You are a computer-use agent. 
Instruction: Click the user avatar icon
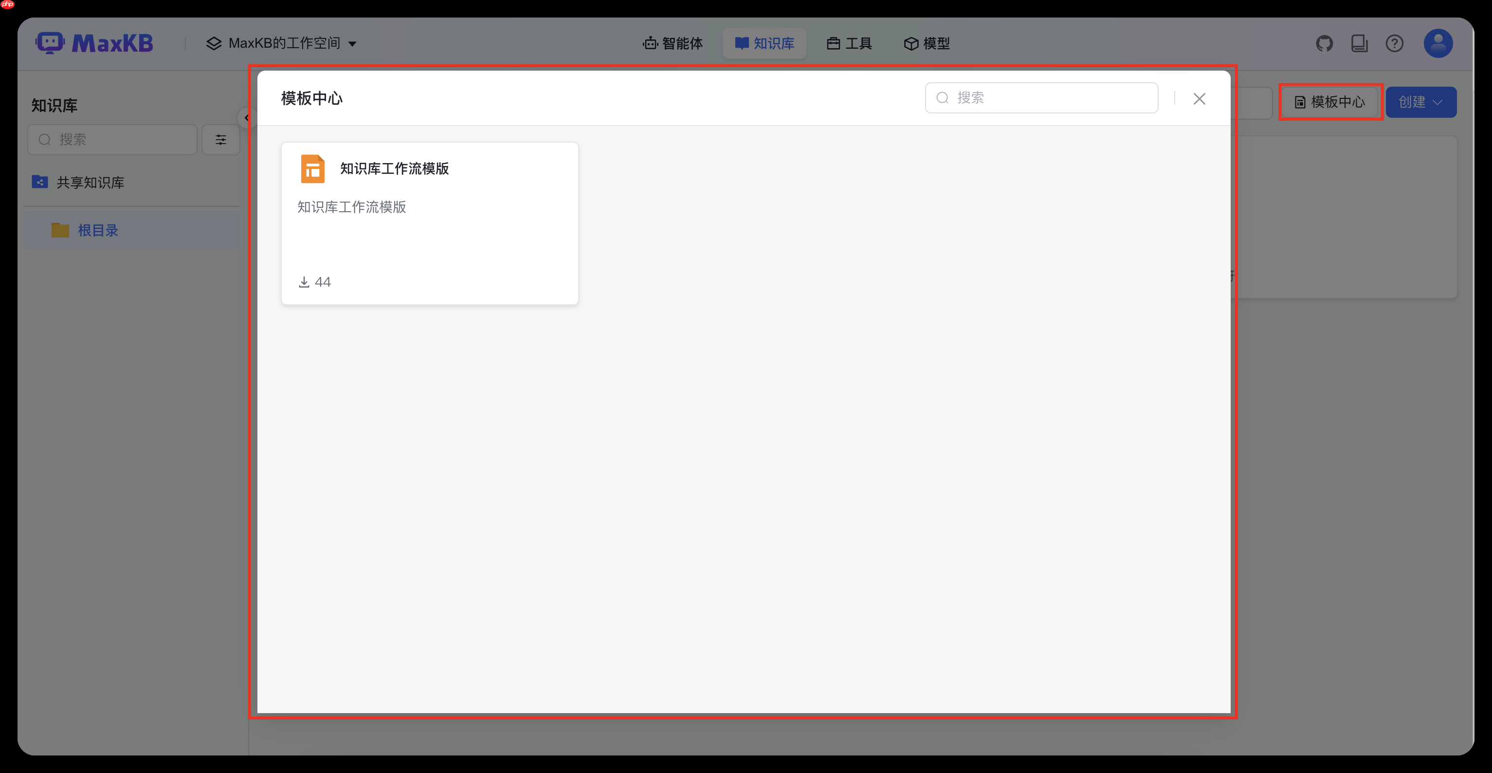point(1437,43)
